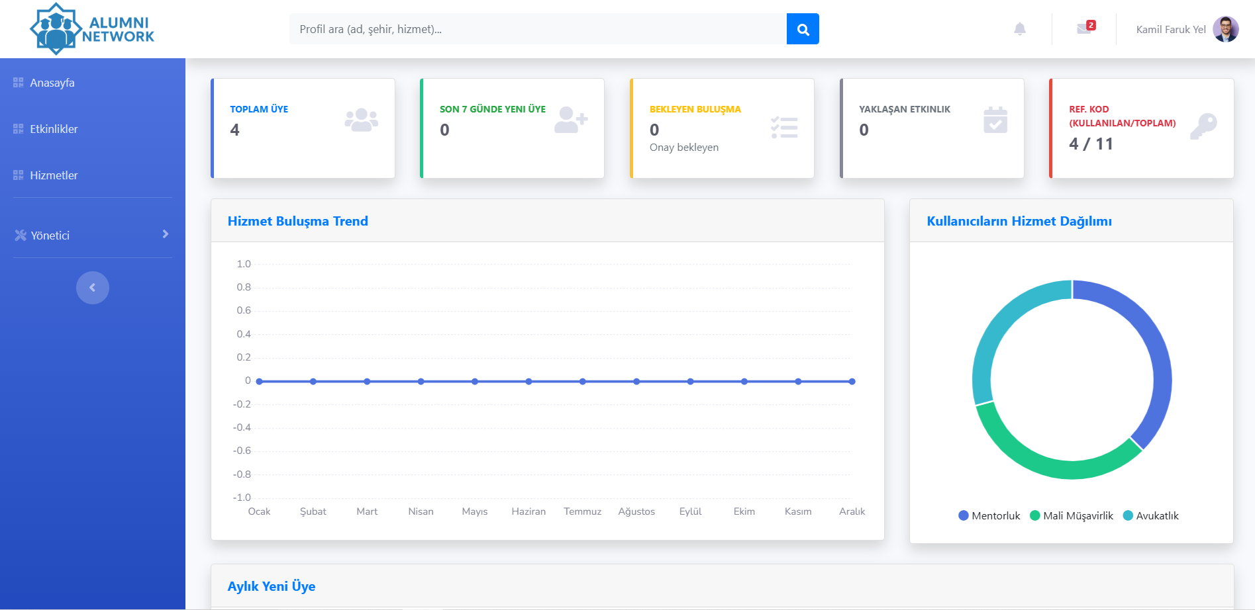1255x610 pixels.
Task: Focus the profile search input field
Action: coord(536,29)
